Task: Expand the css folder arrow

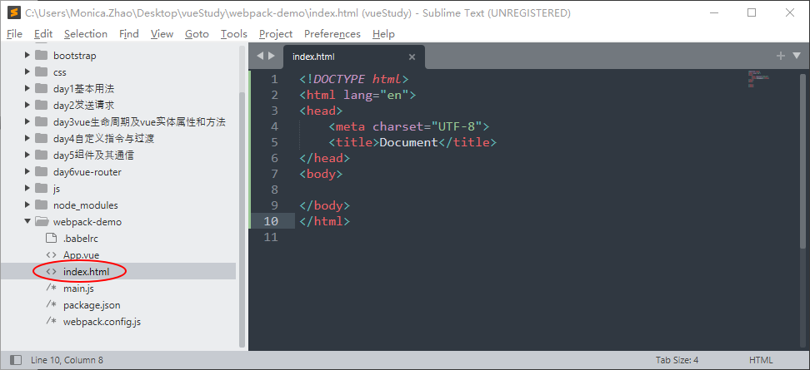Action: click(x=27, y=72)
